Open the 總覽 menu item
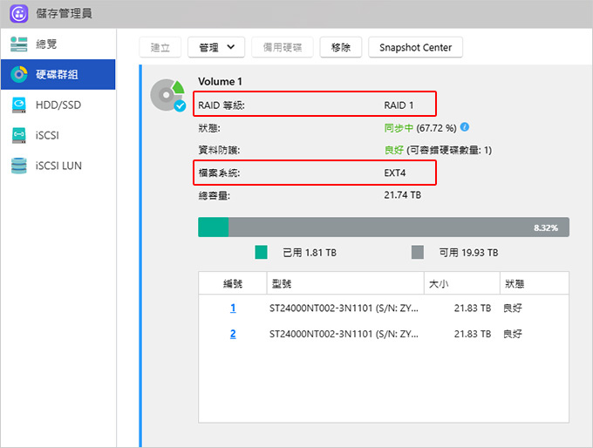Viewport: 593px width, 448px height. click(58, 44)
